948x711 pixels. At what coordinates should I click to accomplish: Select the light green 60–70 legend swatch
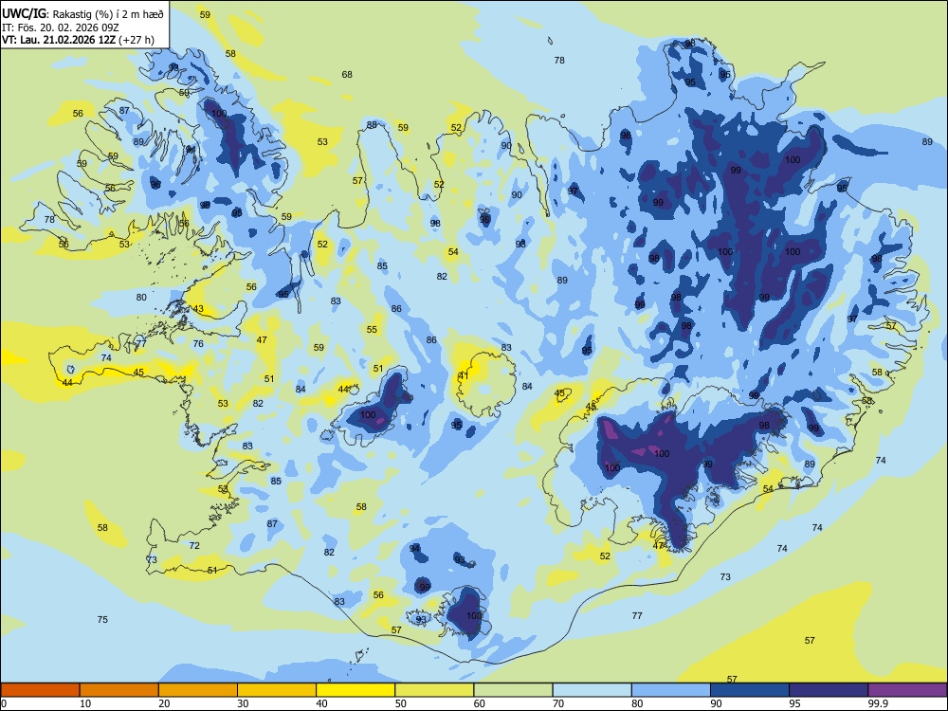513,690
